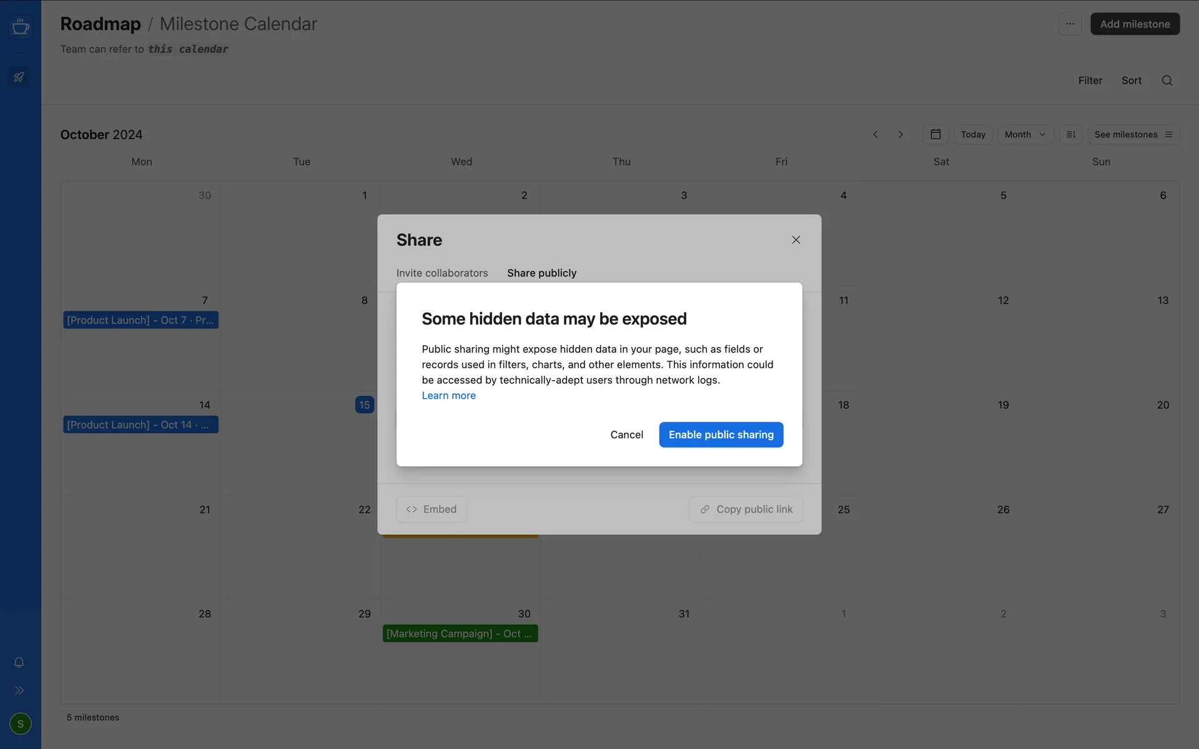The width and height of the screenshot is (1199, 749).
Task: Open the three-dots more options menu
Action: [1070, 24]
